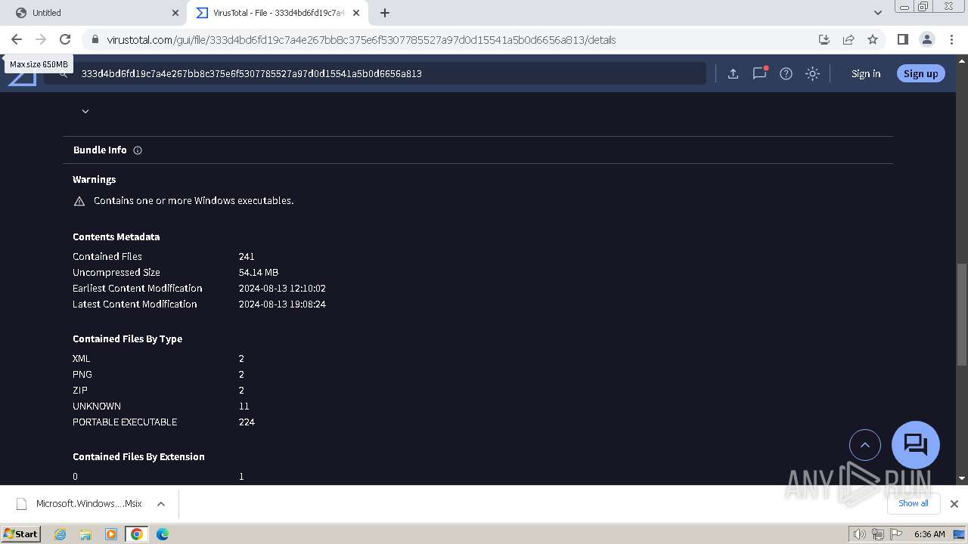Click the network tray icon
This screenshot has width=968, height=544.
(x=878, y=534)
